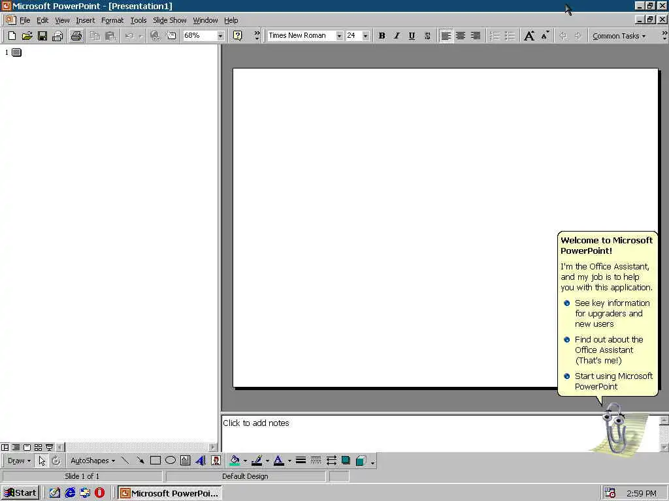This screenshot has height=501, width=669.
Task: Click Microsoft PowerPoint taskbar button
Action: [169, 493]
